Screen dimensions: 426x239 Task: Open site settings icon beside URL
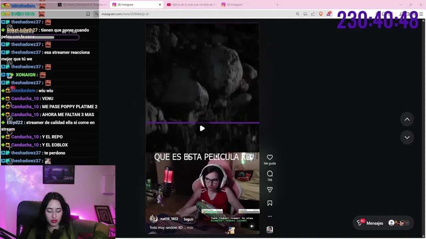click(97, 14)
